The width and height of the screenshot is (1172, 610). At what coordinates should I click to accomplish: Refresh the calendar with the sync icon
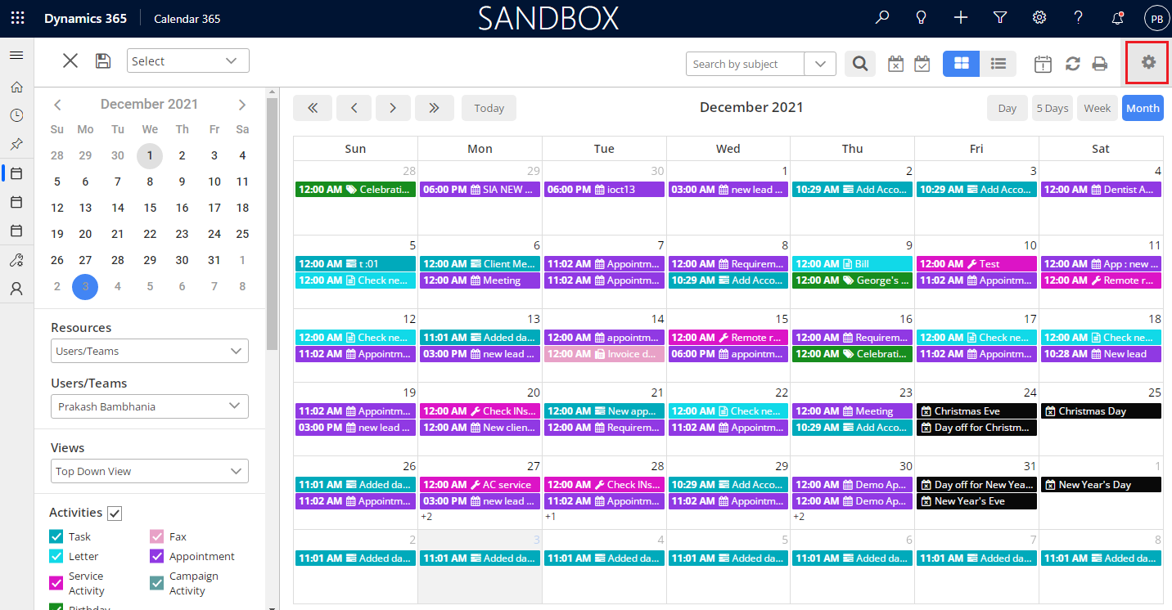[x=1072, y=64]
